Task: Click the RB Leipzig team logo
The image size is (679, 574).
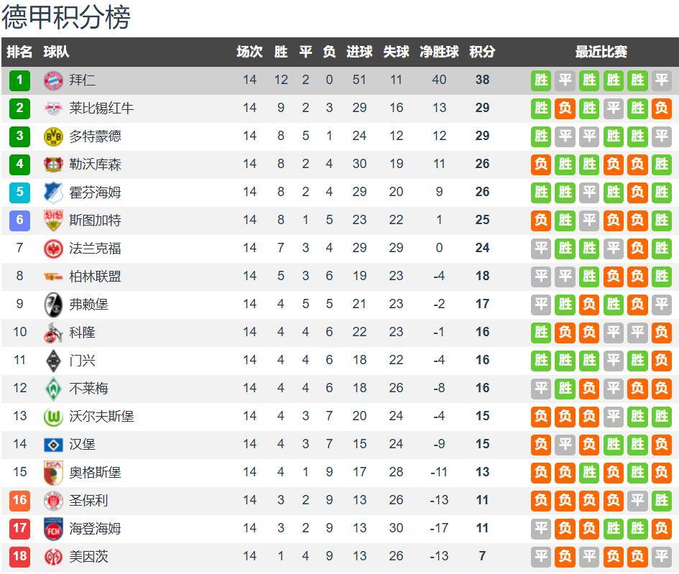Action: [x=53, y=108]
